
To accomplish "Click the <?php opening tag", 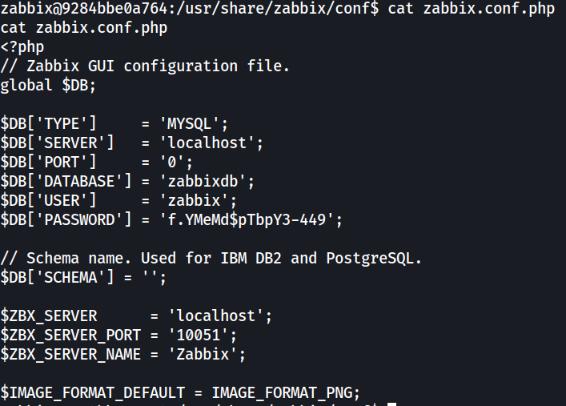I will pyautogui.click(x=22, y=47).
